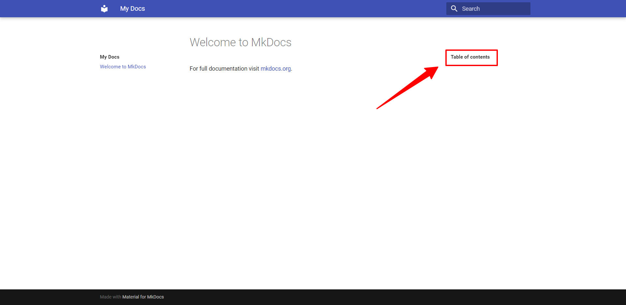
Task: Click the word 'Docs' in header title
Action: pos(138,9)
